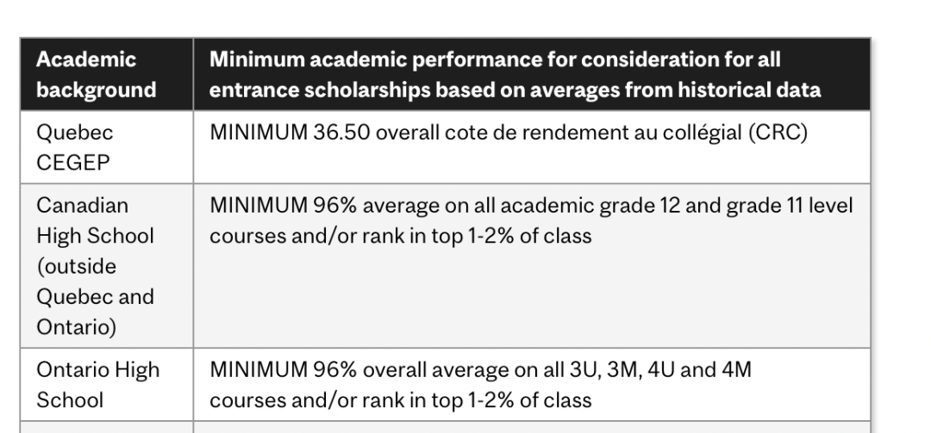This screenshot has width=931, height=433.
Task: Select the Canadian High School row label
Action: 107,266
